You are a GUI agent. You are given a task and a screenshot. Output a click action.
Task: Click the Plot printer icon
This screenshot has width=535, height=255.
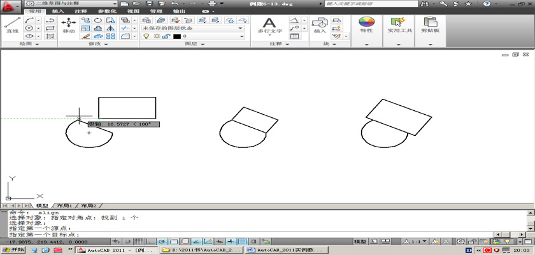click(212, 3)
